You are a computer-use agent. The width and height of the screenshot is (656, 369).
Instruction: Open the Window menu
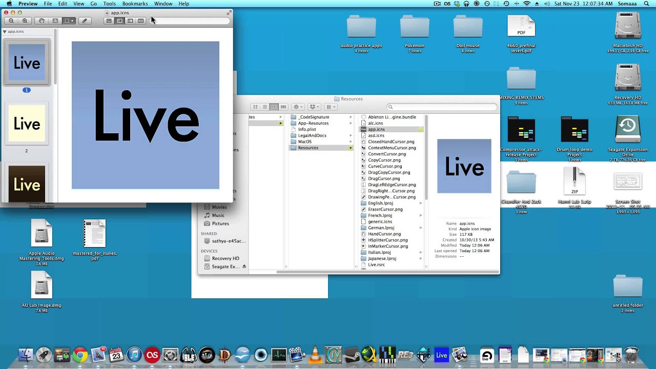click(163, 4)
